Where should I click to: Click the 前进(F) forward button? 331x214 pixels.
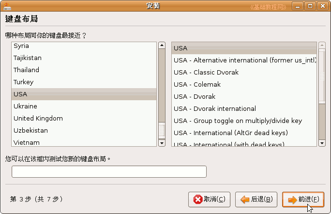click(303, 199)
